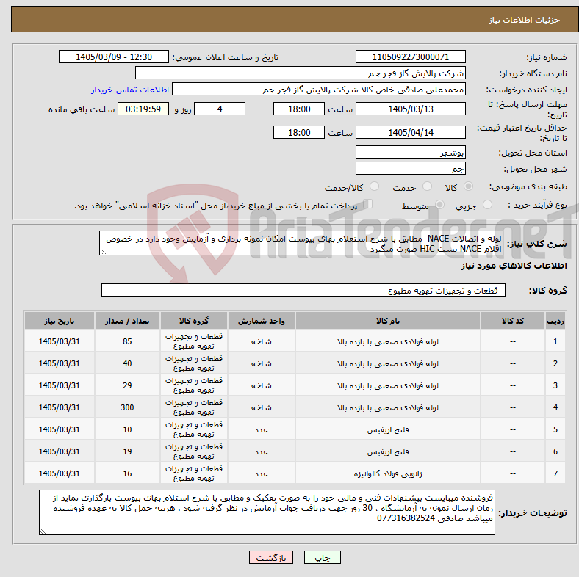Click the response deadline time field 18:00
The width and height of the screenshot is (579, 577).
point(299,109)
